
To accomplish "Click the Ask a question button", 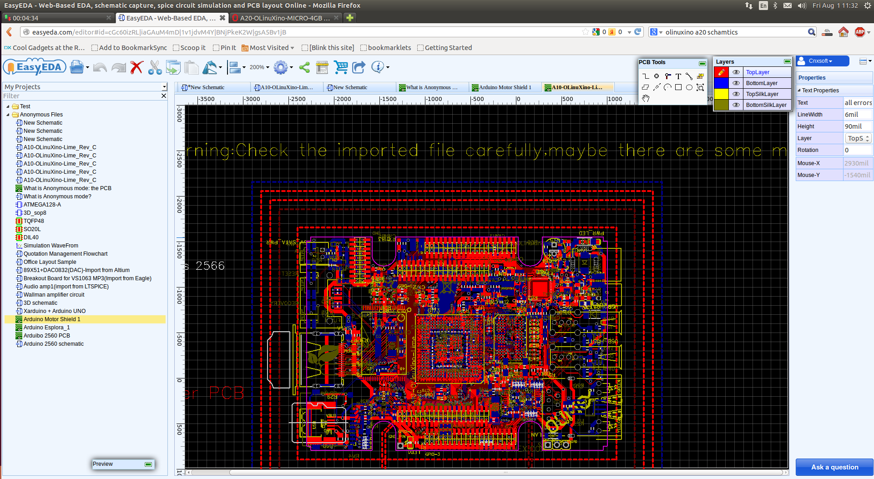I will pos(834,467).
